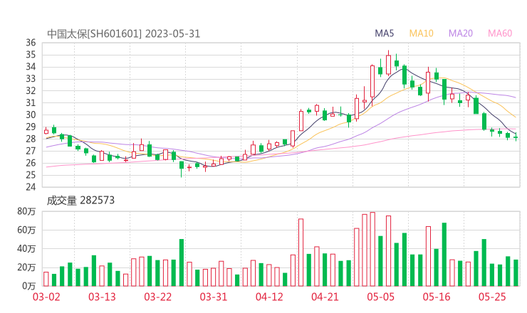Click the 24 price axis label
Image resolution: width=527 pixels, height=313 pixels.
(31, 187)
